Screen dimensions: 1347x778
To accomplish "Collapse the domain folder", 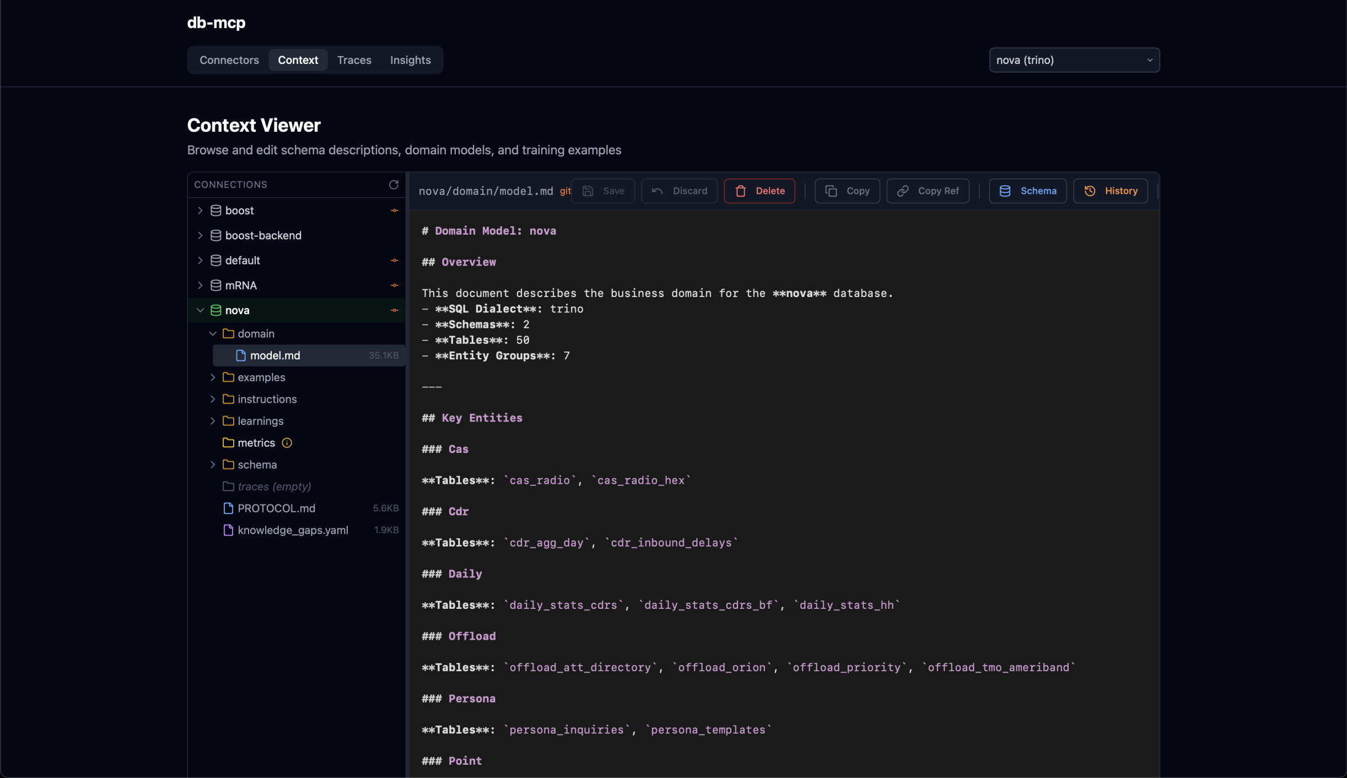I will click(x=213, y=333).
